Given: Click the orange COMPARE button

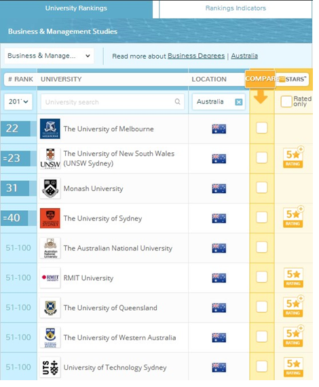Looking at the screenshot, I should 260,79.
